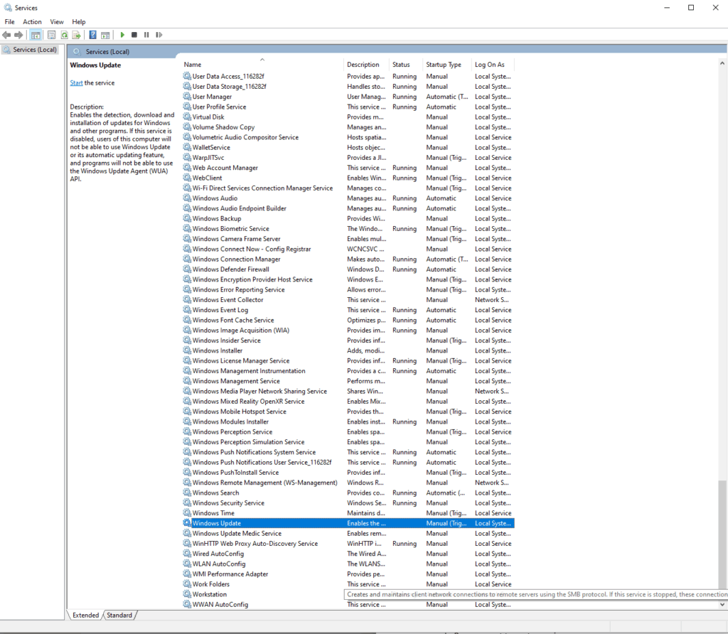
Task: Sort by the Startup Type column header
Action: click(447, 65)
